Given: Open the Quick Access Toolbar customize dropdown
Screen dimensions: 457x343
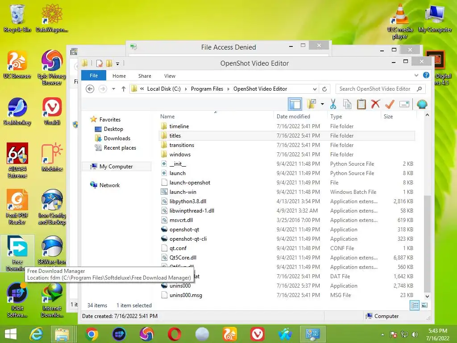Looking at the screenshot, I should (x=117, y=63).
